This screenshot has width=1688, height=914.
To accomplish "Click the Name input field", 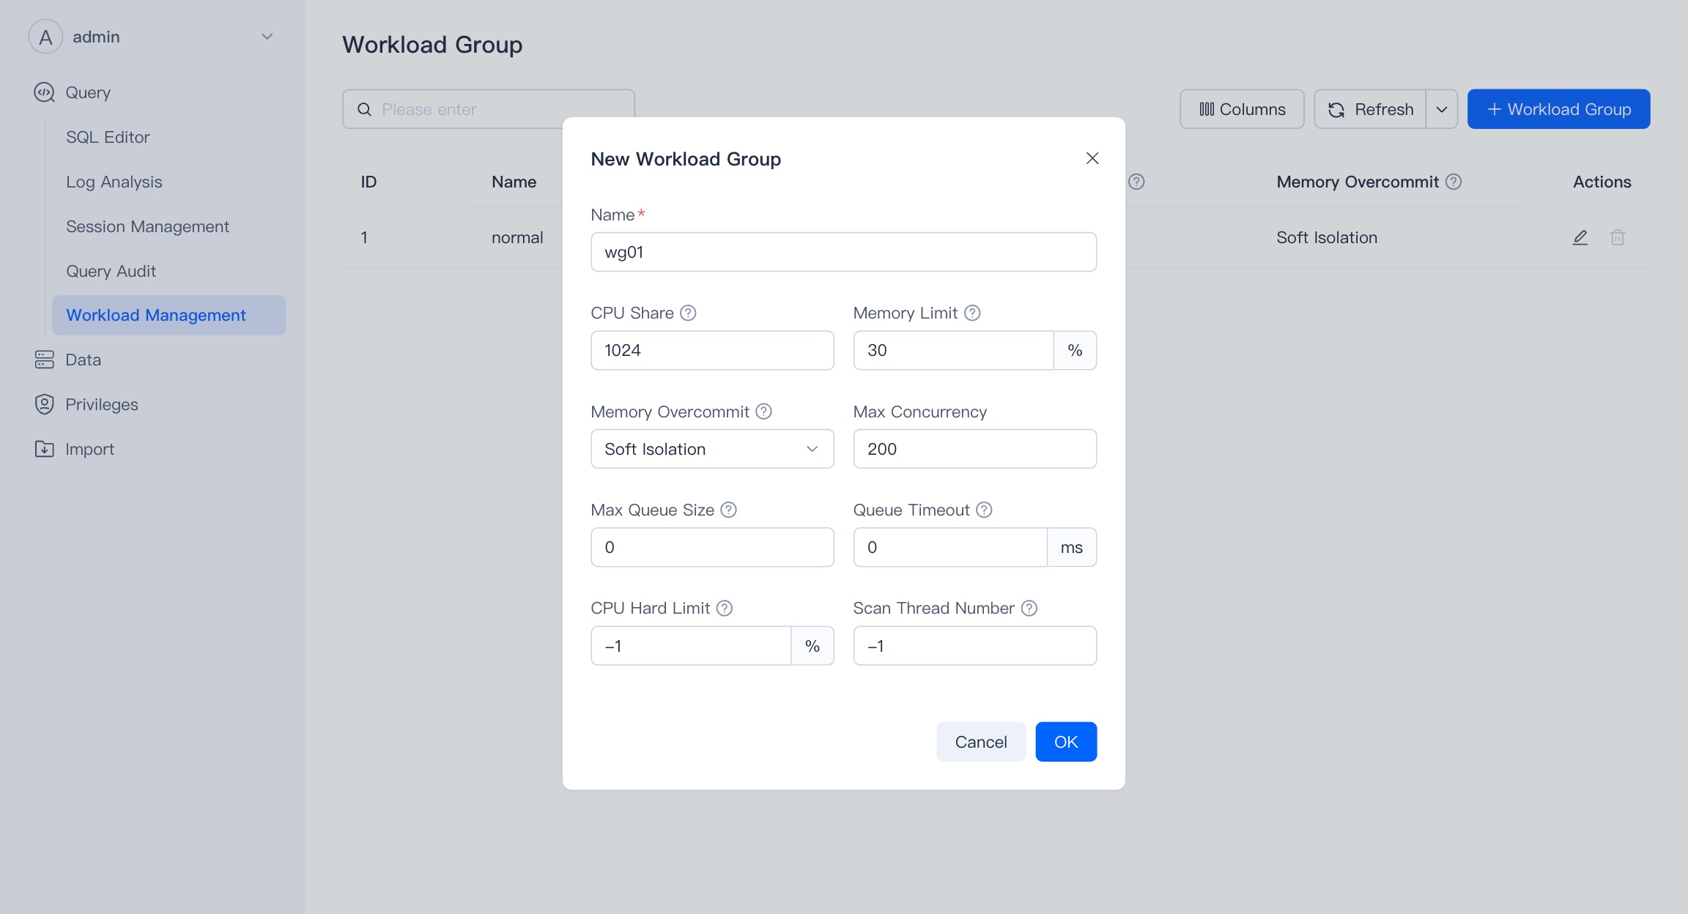I will pos(843,252).
